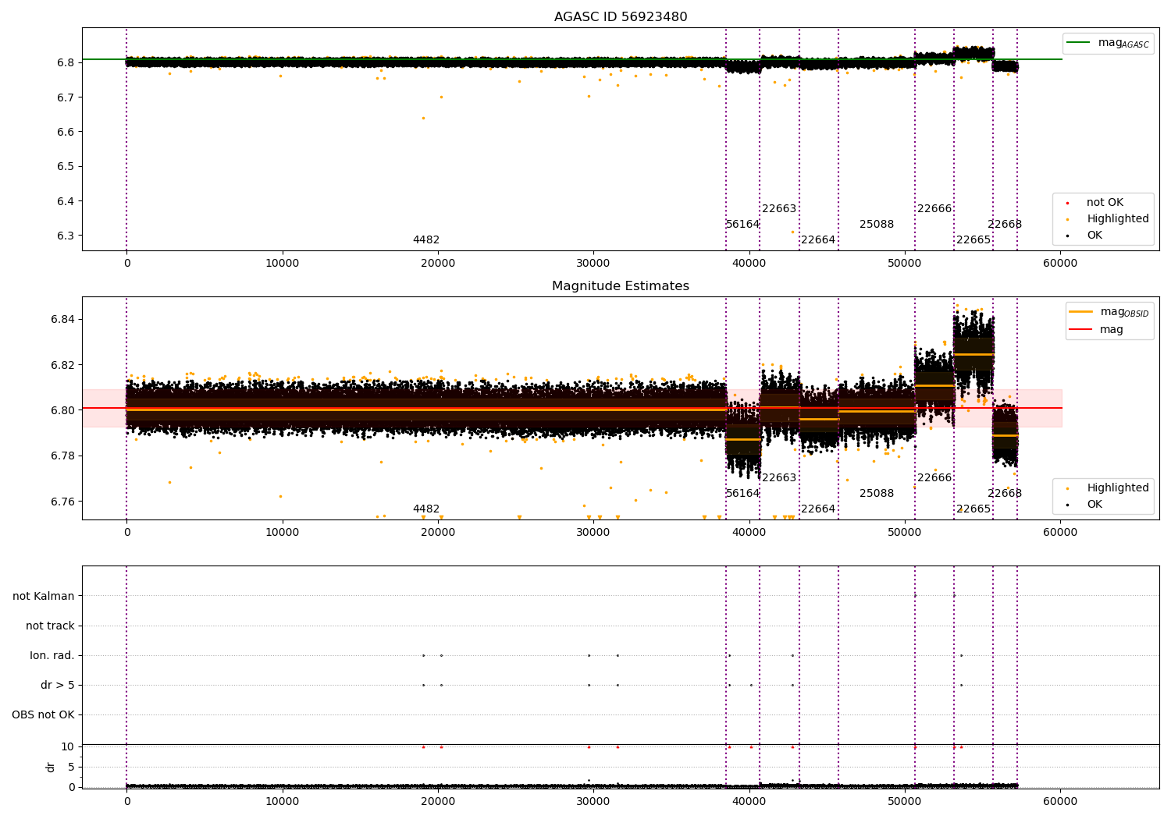
Task: Click the orange outlier point near magnitude 6.64
Action: pyautogui.click(x=423, y=119)
